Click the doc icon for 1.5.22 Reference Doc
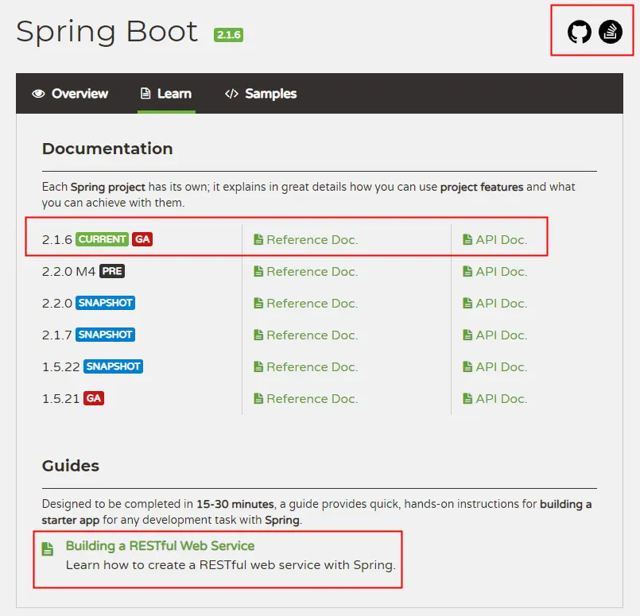Screen dimensions: 640x616 click(x=258, y=366)
